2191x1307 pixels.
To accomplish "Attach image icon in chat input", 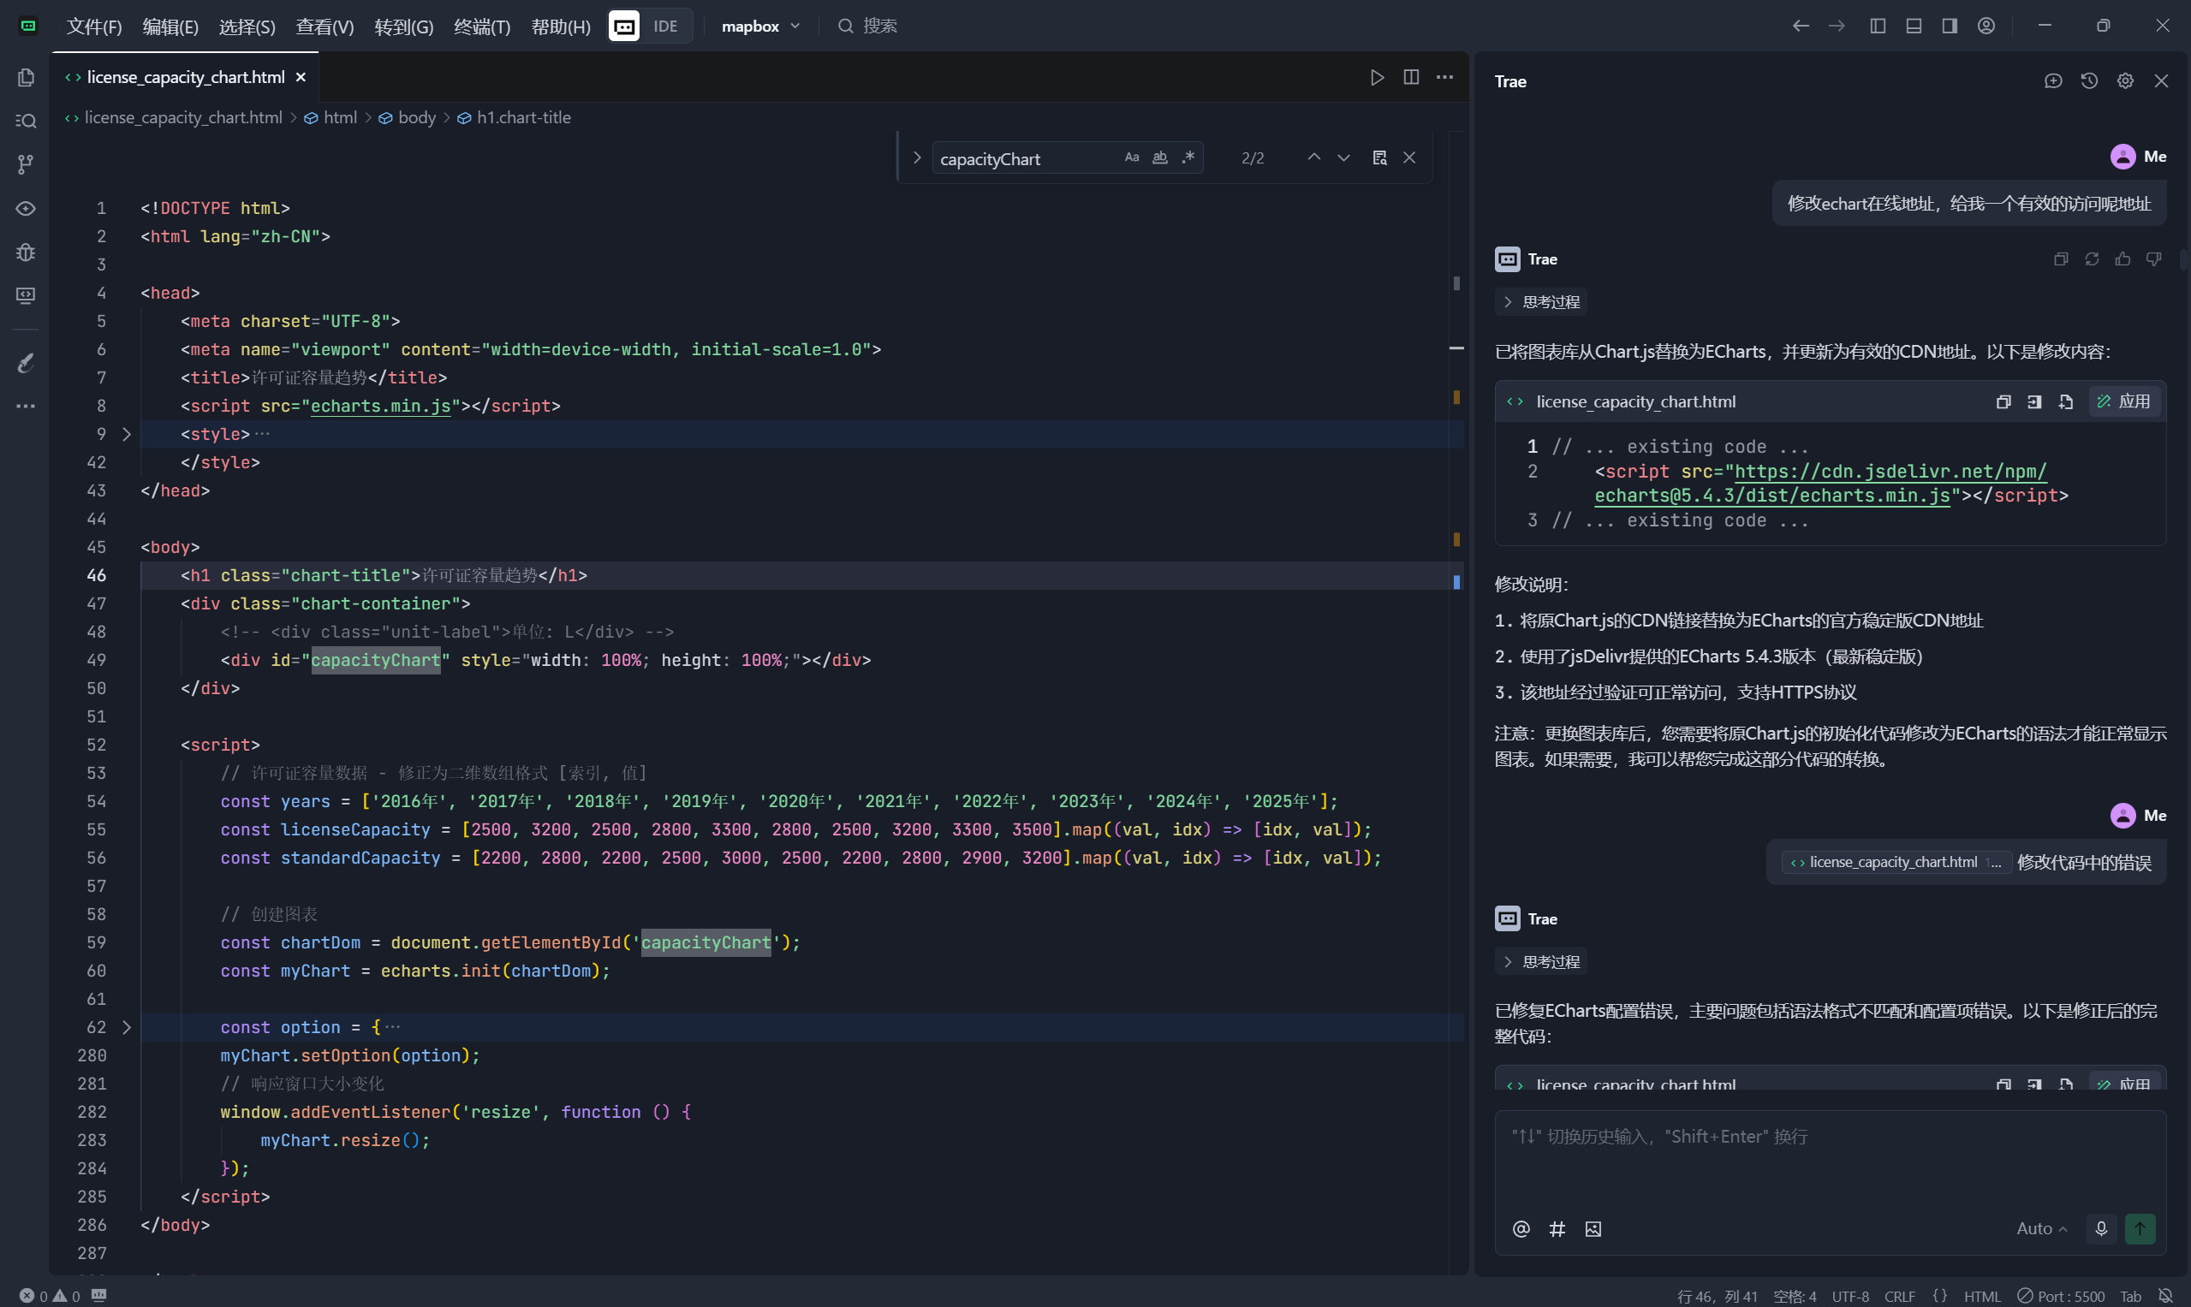I will [x=1593, y=1228].
